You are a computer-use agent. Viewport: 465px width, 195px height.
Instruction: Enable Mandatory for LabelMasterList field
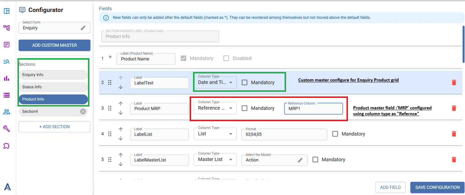[x=315, y=159]
